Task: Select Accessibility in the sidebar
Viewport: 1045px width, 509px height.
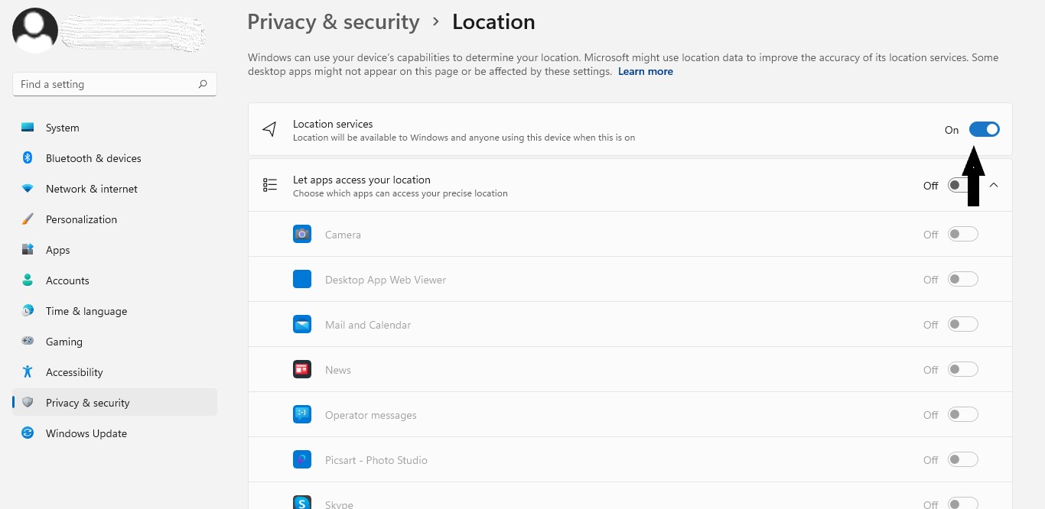Action: pos(74,372)
